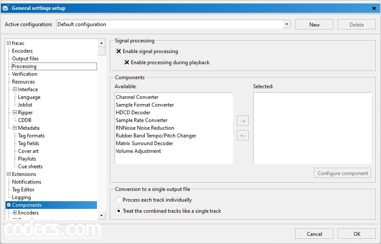Select the Processing tree item
Viewport: 381px width, 244px height.
[x=54, y=66]
